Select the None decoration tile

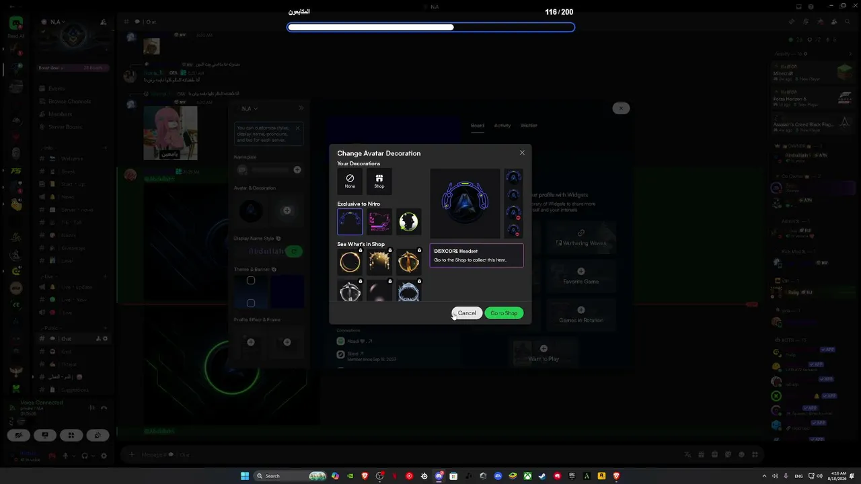[350, 182]
